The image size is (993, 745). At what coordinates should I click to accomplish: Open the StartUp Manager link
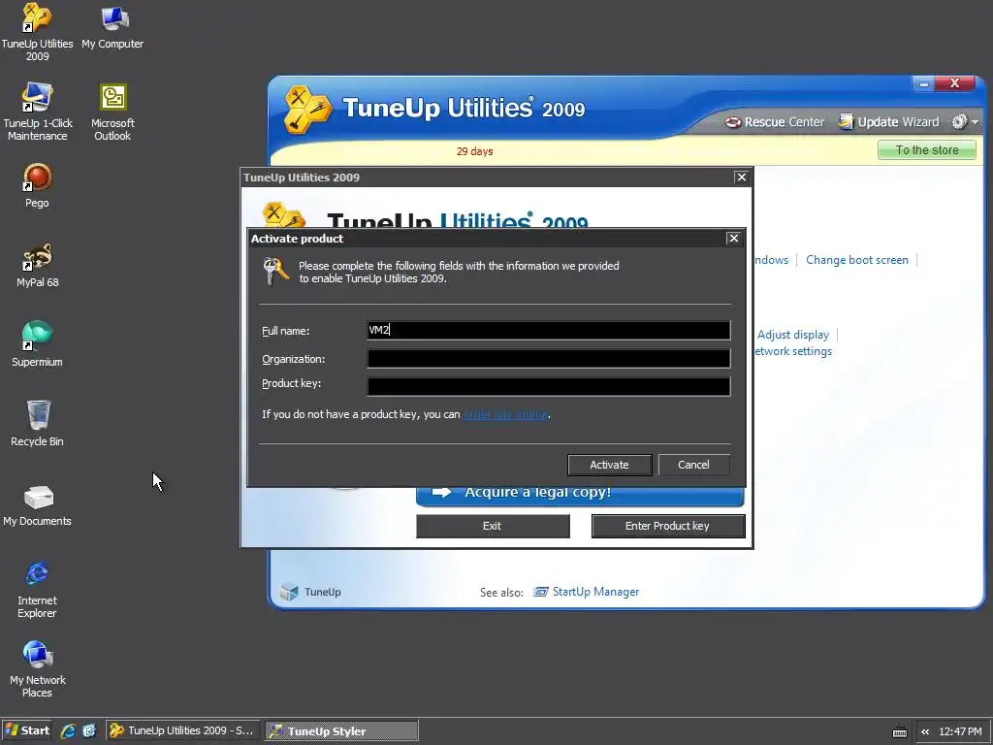click(x=587, y=592)
